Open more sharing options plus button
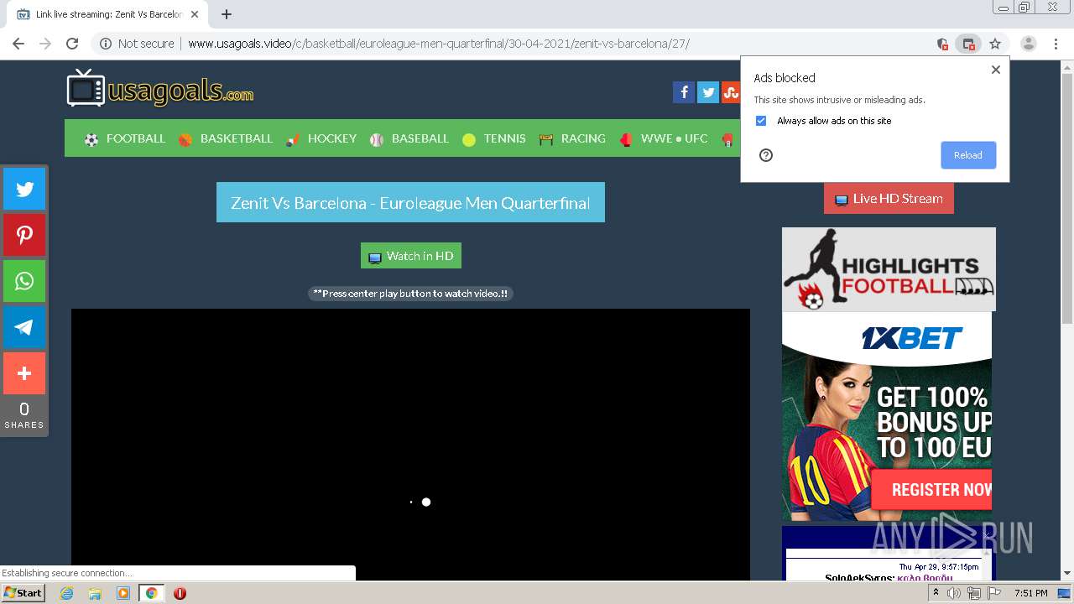This screenshot has height=604, width=1074. (x=24, y=373)
